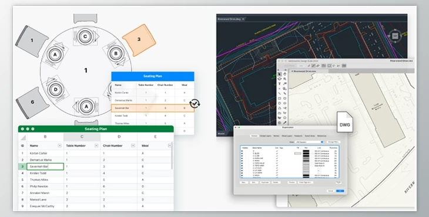Image resolution: width=429 pixels, height=217 pixels.
Task: Toggle visibility eye for class C-BLDG
Action: (x=242, y=154)
